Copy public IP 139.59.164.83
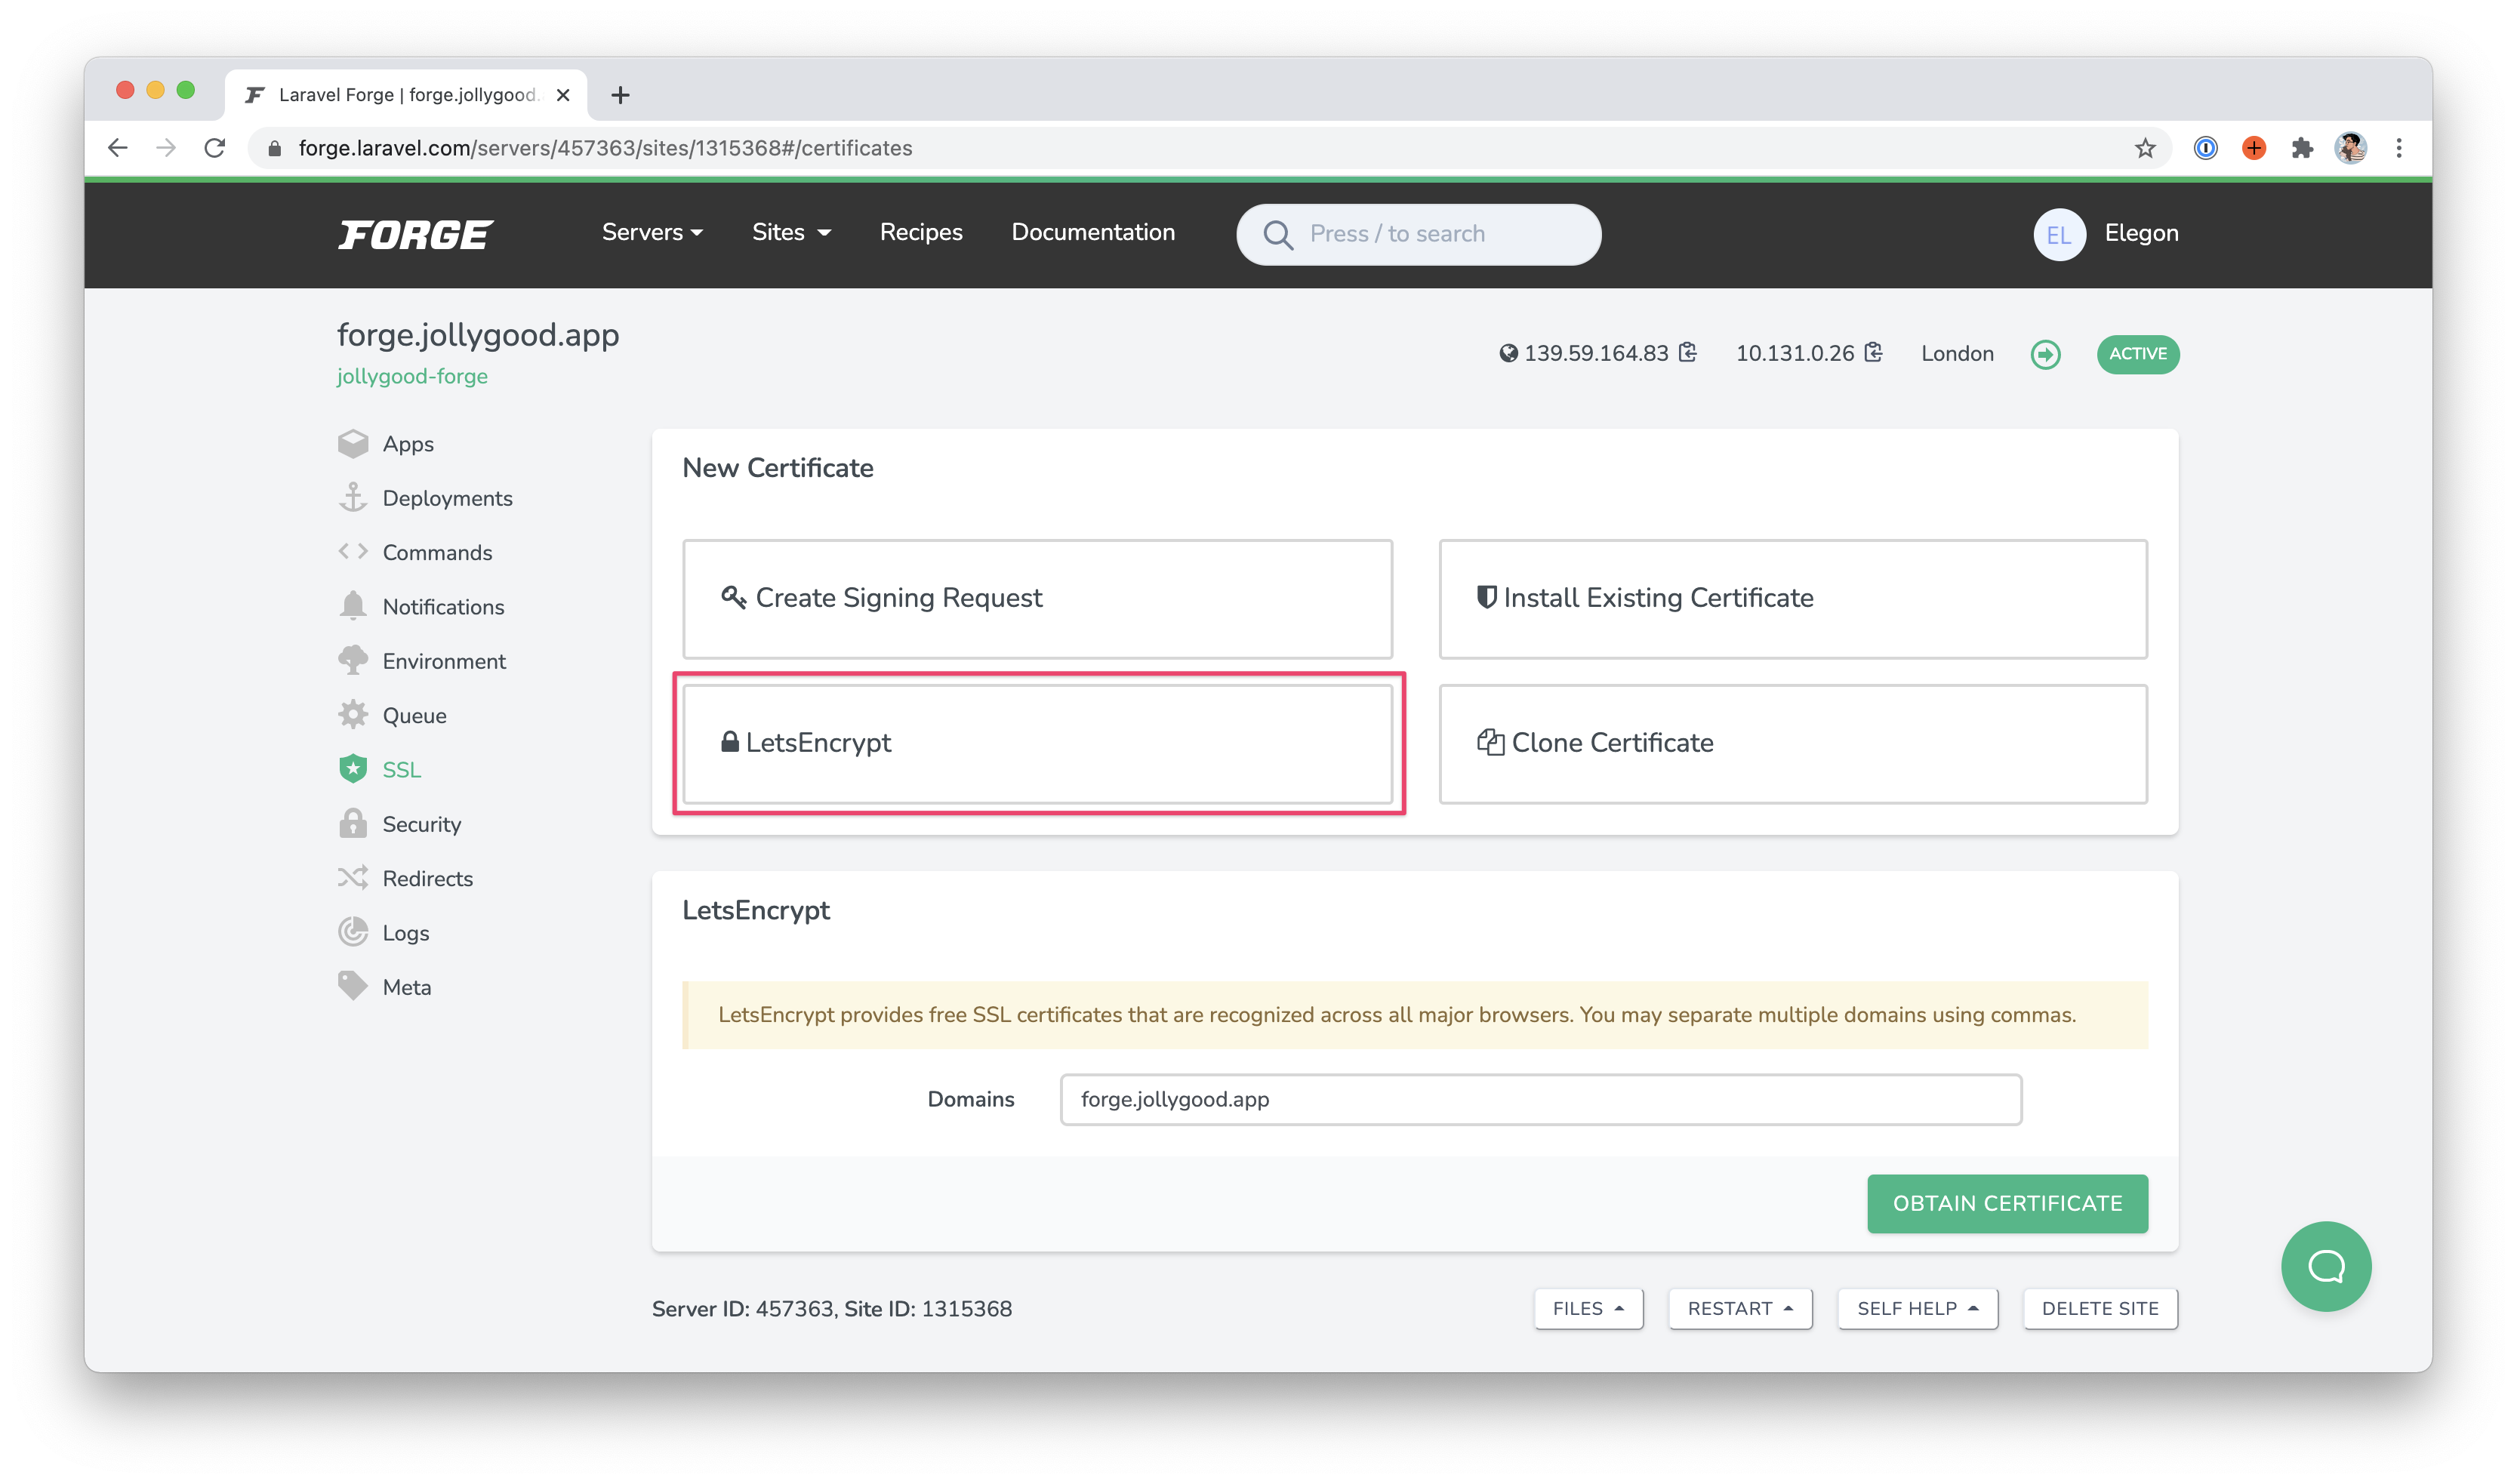 pos(1687,353)
